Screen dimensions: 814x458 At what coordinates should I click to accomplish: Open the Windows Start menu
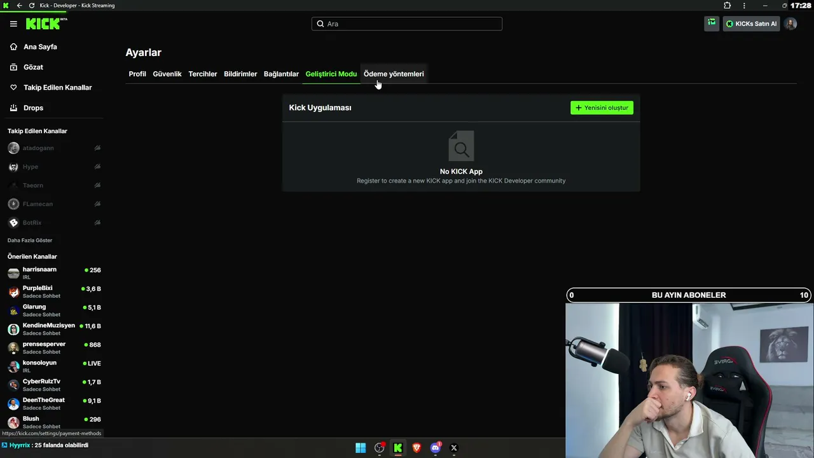[x=361, y=448]
